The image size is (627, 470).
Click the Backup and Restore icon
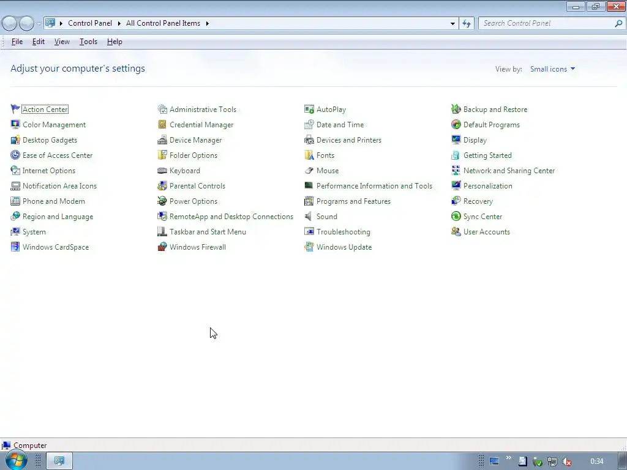point(456,109)
